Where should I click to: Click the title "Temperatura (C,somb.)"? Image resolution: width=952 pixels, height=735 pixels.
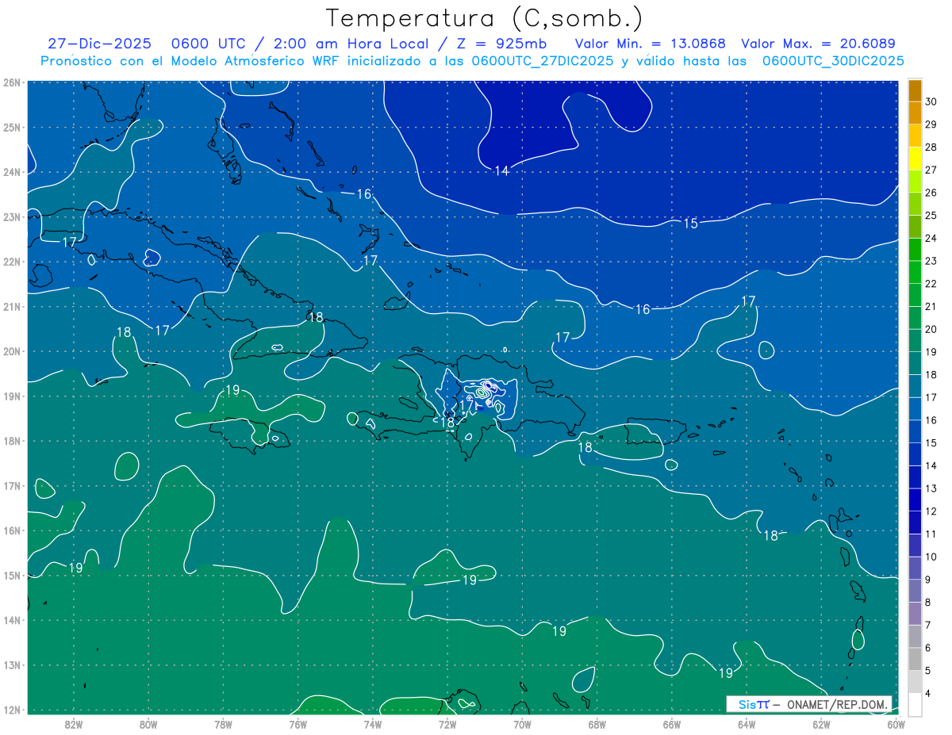tap(485, 18)
